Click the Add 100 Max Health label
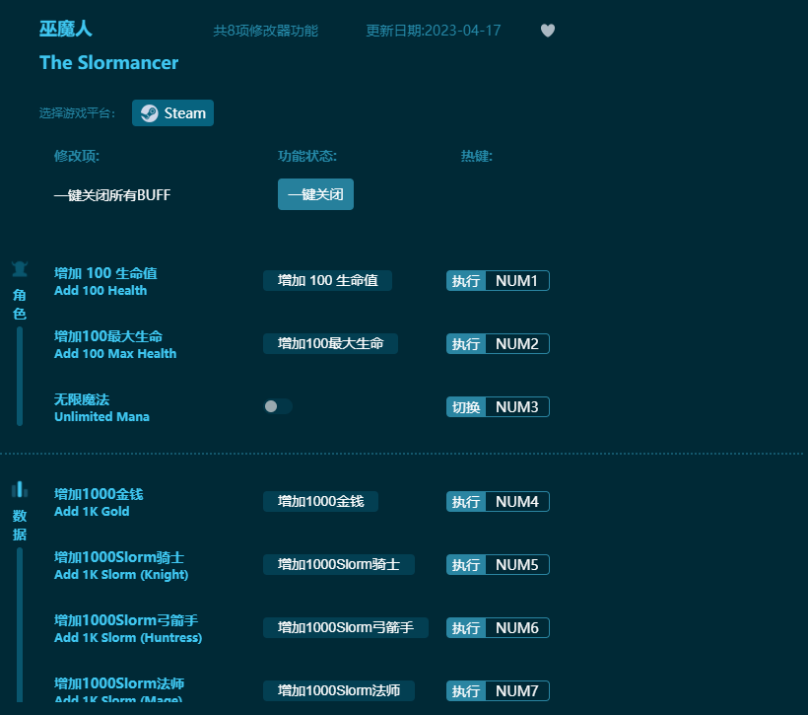 click(x=115, y=353)
